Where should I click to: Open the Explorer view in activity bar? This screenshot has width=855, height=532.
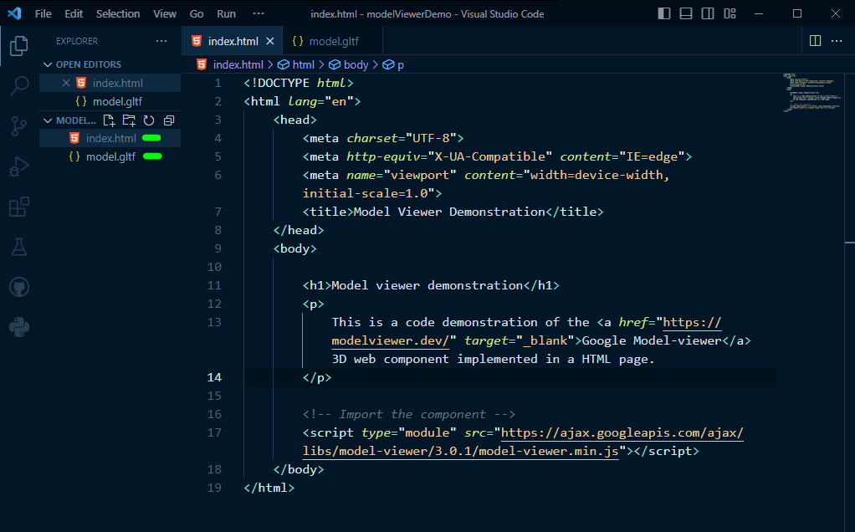(x=19, y=46)
